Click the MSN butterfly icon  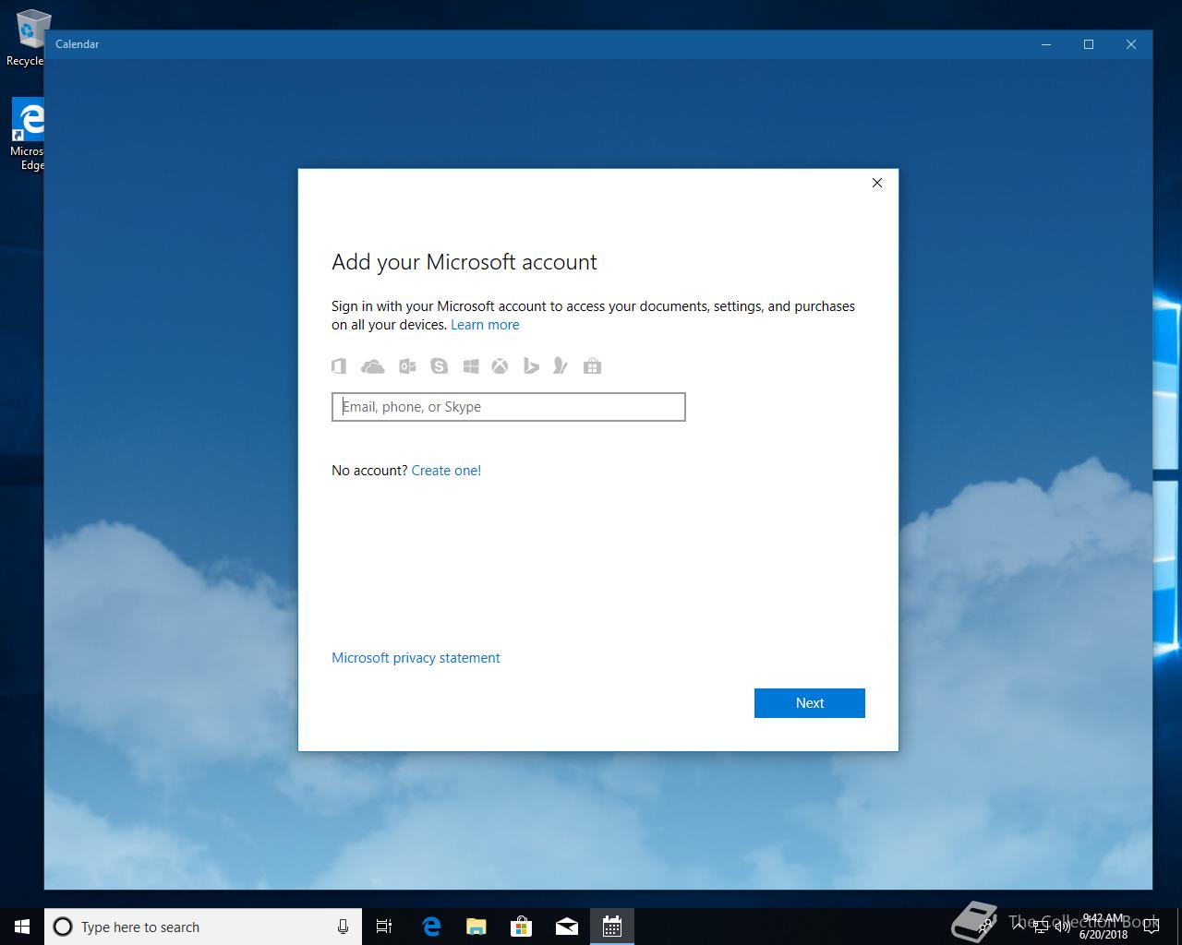[x=561, y=366]
